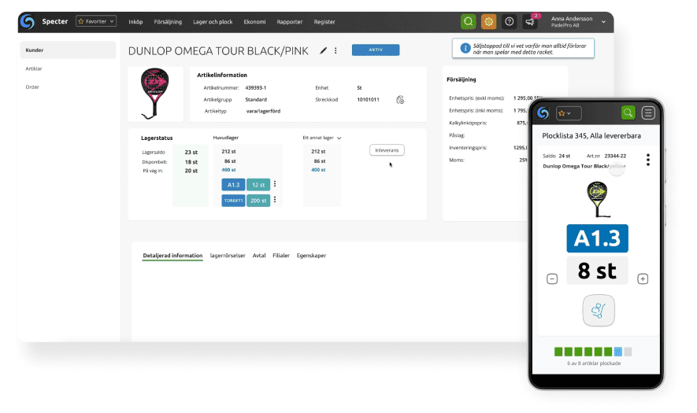Viewport: 697px width, 413px height.
Task: Open the Försäljning menu
Action: tap(168, 22)
